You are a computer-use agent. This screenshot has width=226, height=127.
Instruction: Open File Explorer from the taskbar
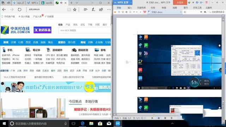click(x=91, y=123)
